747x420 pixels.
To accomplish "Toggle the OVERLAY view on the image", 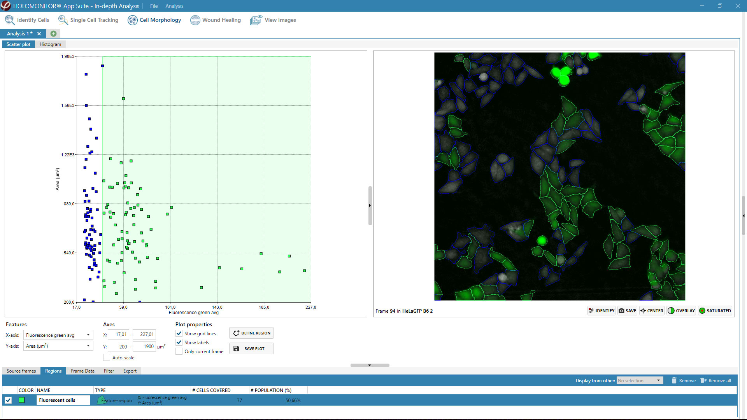I will (681, 310).
